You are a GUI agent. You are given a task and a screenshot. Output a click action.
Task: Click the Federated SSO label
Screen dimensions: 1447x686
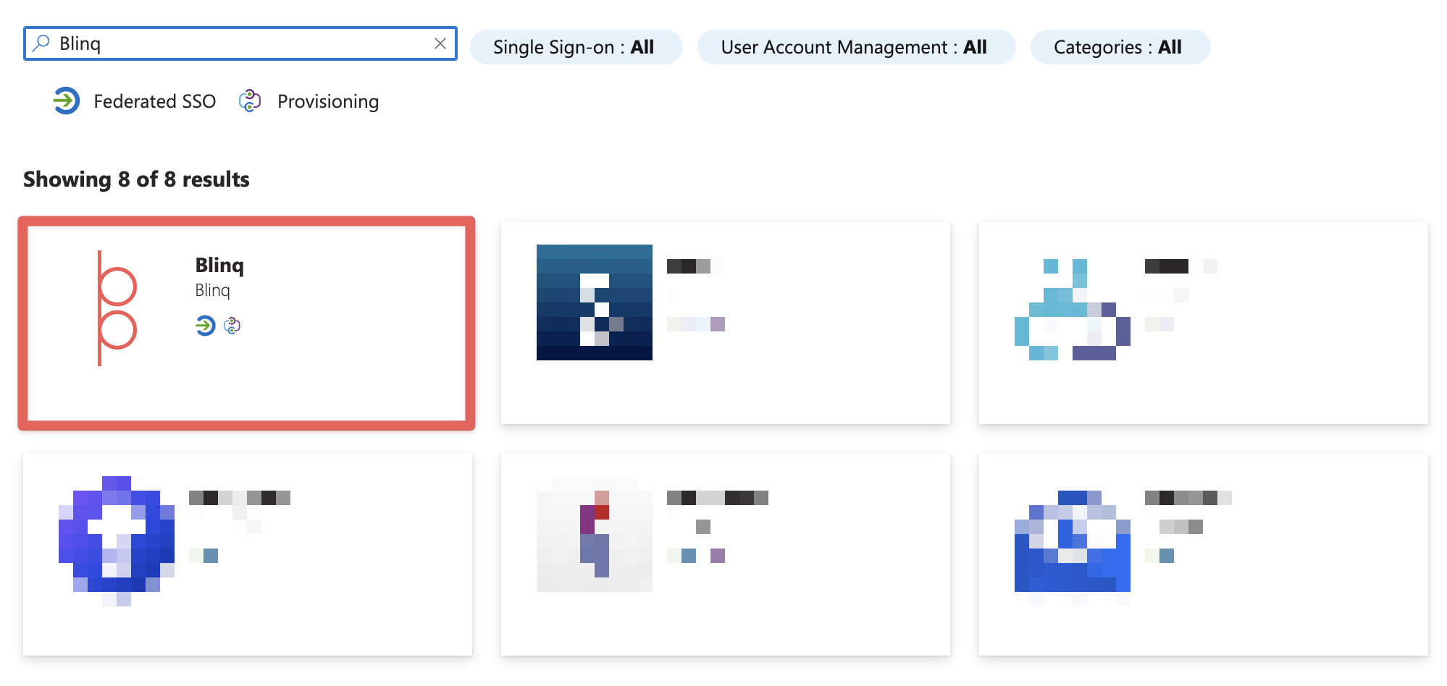pos(155,101)
